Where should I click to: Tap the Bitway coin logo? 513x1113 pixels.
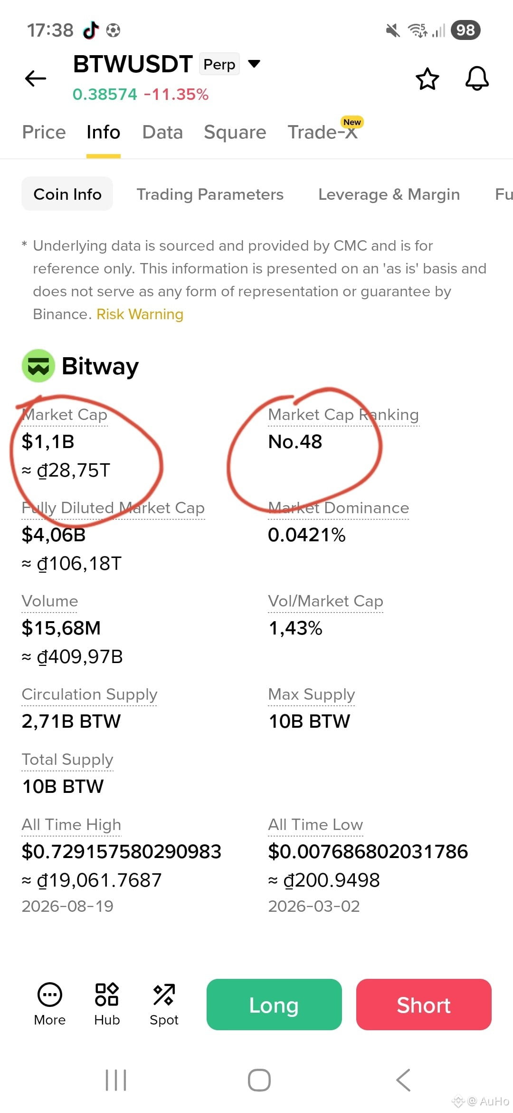coord(38,366)
